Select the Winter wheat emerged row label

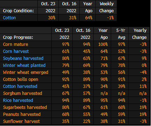click(x=26, y=72)
